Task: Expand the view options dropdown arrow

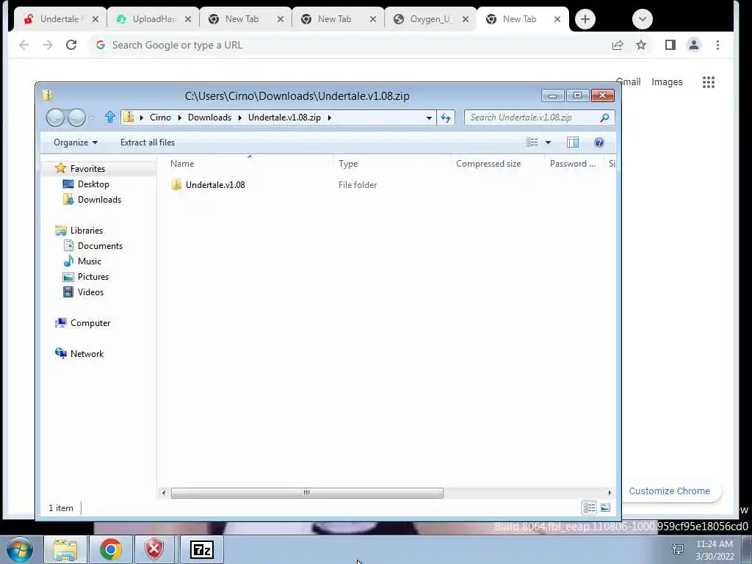Action: tap(548, 142)
